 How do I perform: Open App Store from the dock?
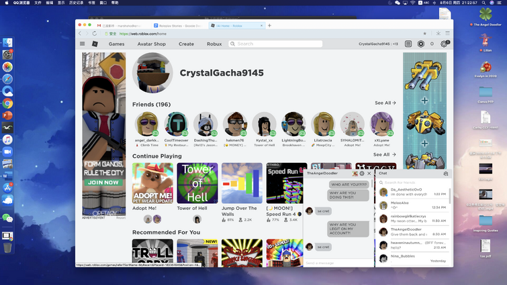click(7, 188)
